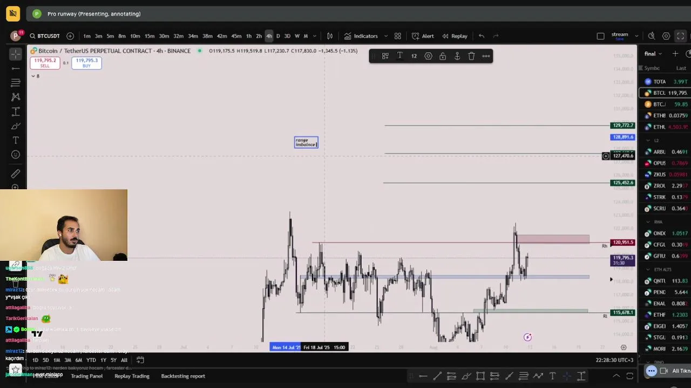Open the price range measurement tool in the left sidebar

point(16,112)
